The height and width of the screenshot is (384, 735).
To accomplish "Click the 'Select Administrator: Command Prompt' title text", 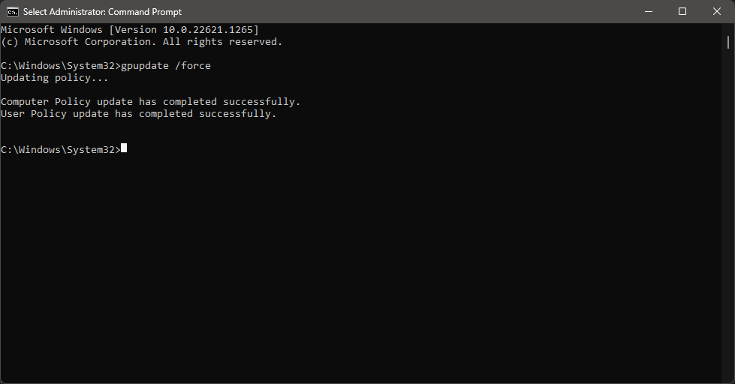I will (102, 12).
